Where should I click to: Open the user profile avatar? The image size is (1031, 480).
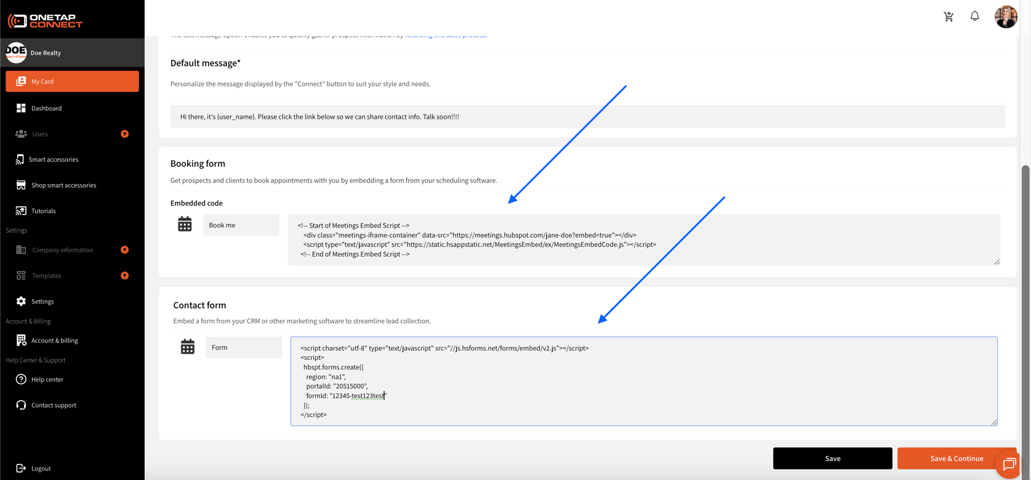click(x=1006, y=17)
